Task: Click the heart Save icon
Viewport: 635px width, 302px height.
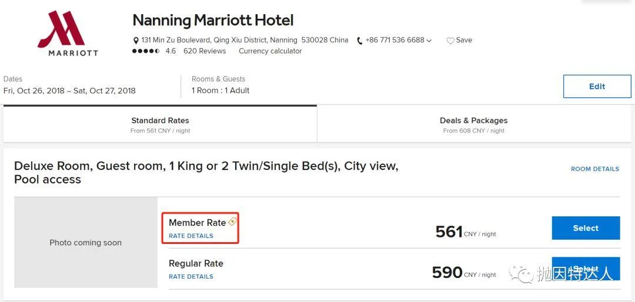Action: pos(450,40)
